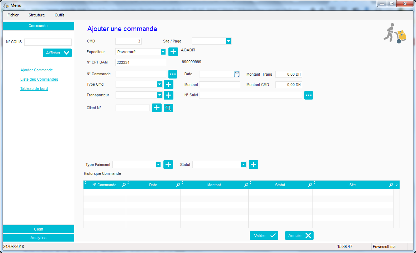Open the Liste des Commandes link
This screenshot has width=416, height=253.
point(39,79)
